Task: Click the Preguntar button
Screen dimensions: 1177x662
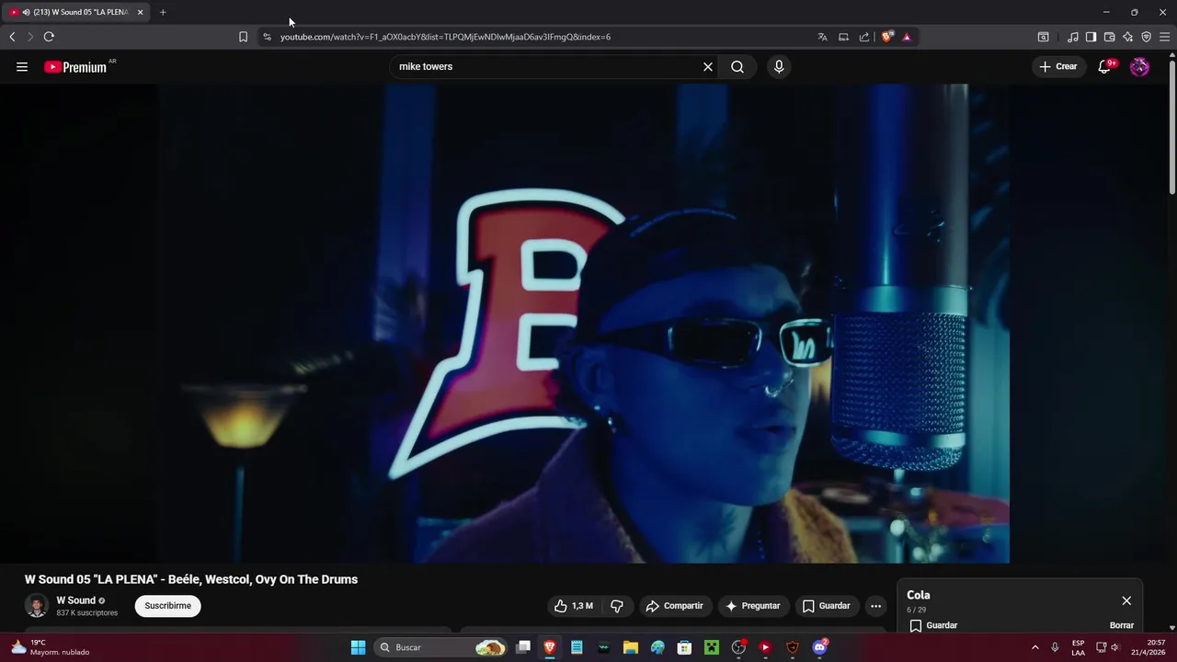Action: coord(752,606)
